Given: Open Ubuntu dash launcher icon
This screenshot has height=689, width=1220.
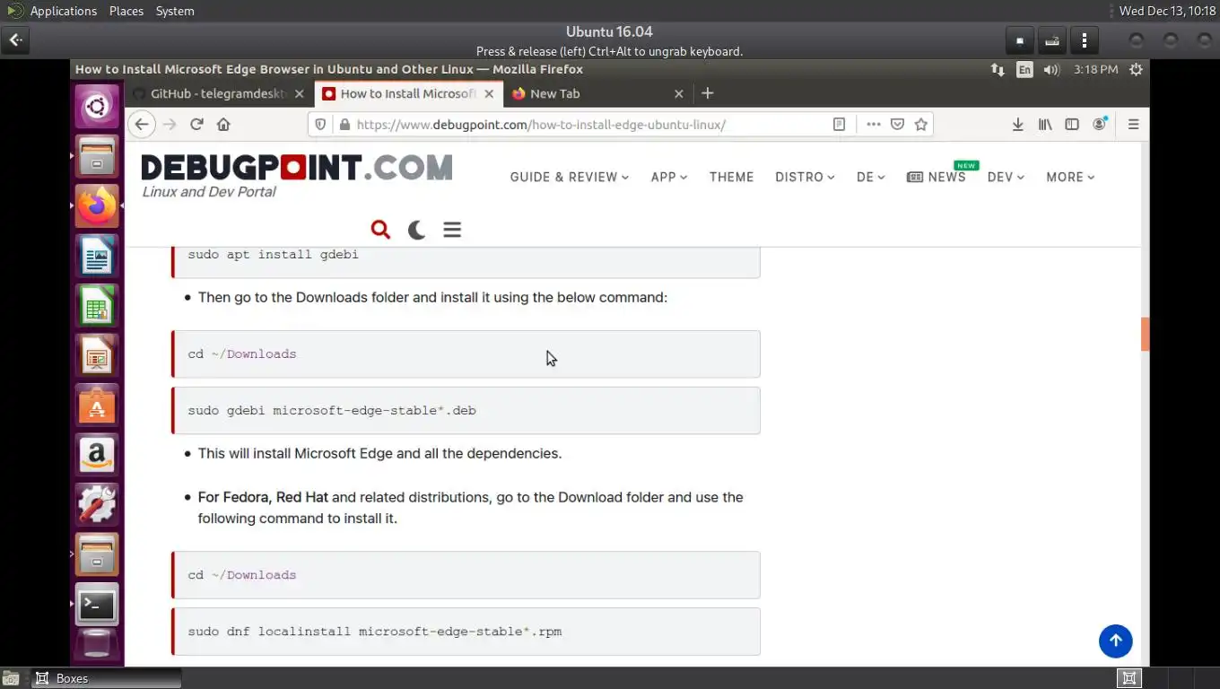Looking at the screenshot, I should point(97,108).
